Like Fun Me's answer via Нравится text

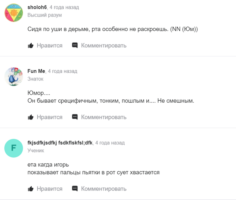pyautogui.click(x=50, y=117)
